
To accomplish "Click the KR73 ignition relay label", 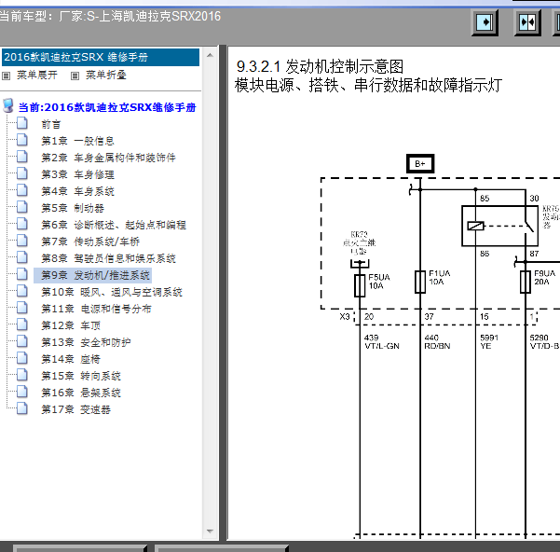I will [x=359, y=243].
